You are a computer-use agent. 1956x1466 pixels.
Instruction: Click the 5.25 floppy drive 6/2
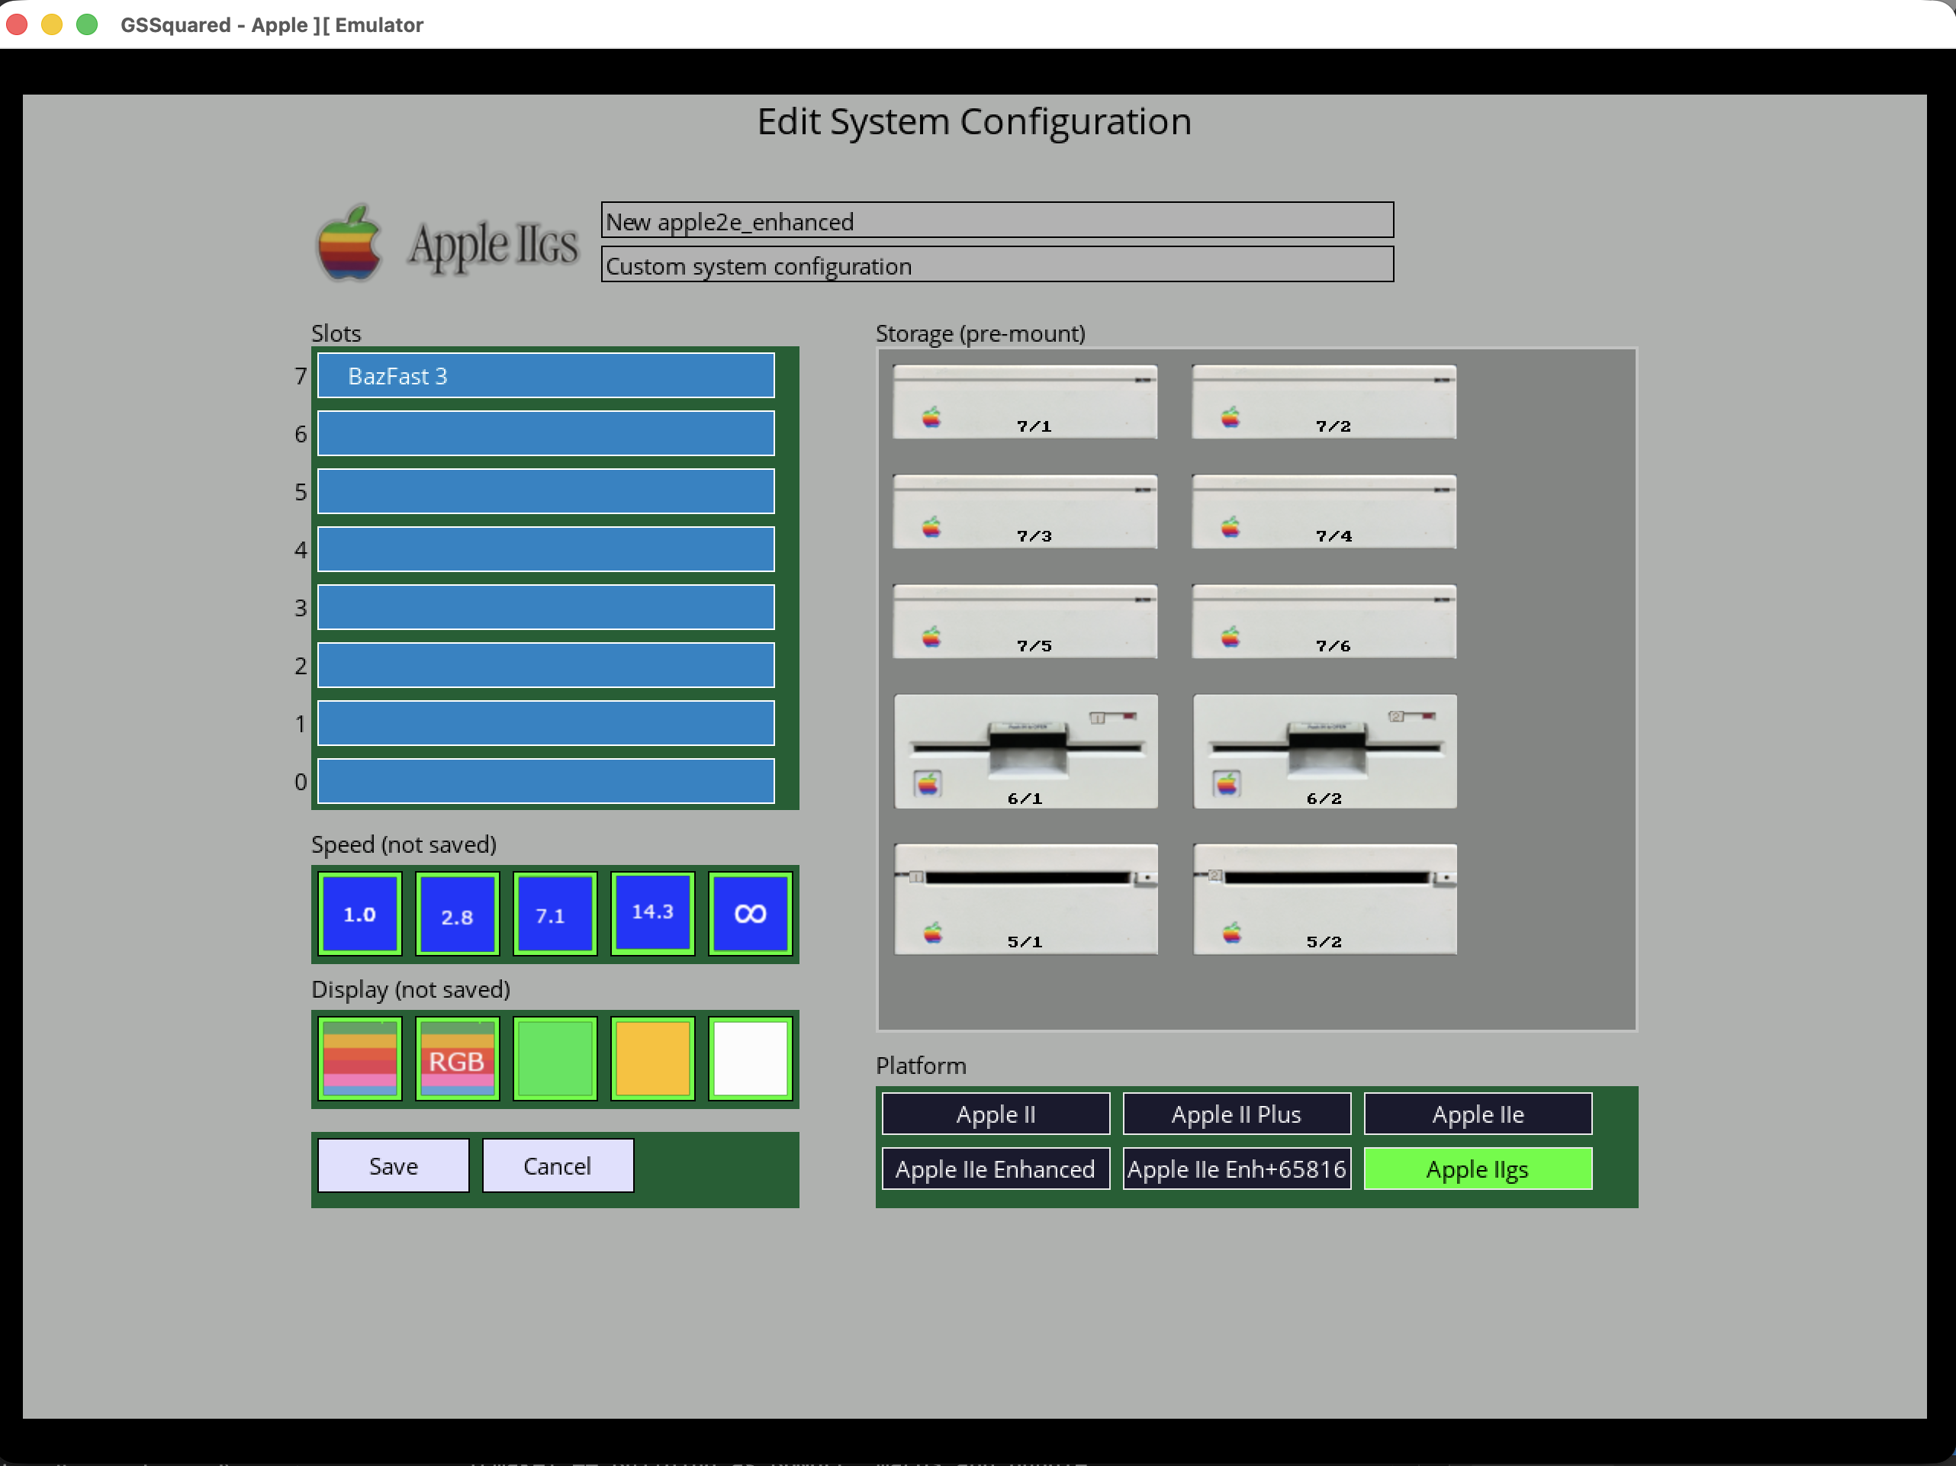[1324, 751]
